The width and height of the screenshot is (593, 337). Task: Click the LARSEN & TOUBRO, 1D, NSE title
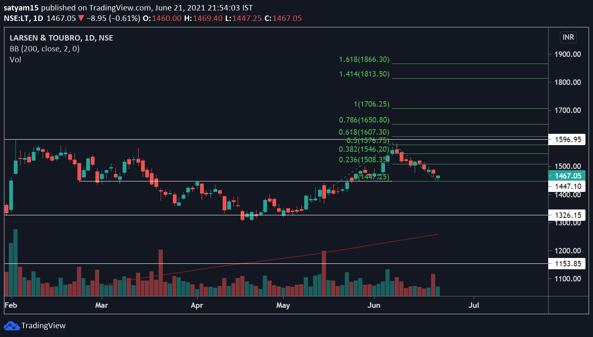point(62,38)
